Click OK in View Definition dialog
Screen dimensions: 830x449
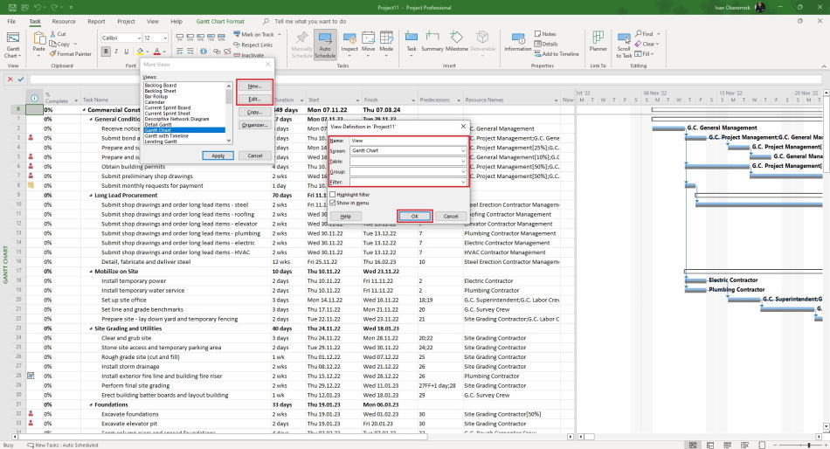click(x=414, y=216)
